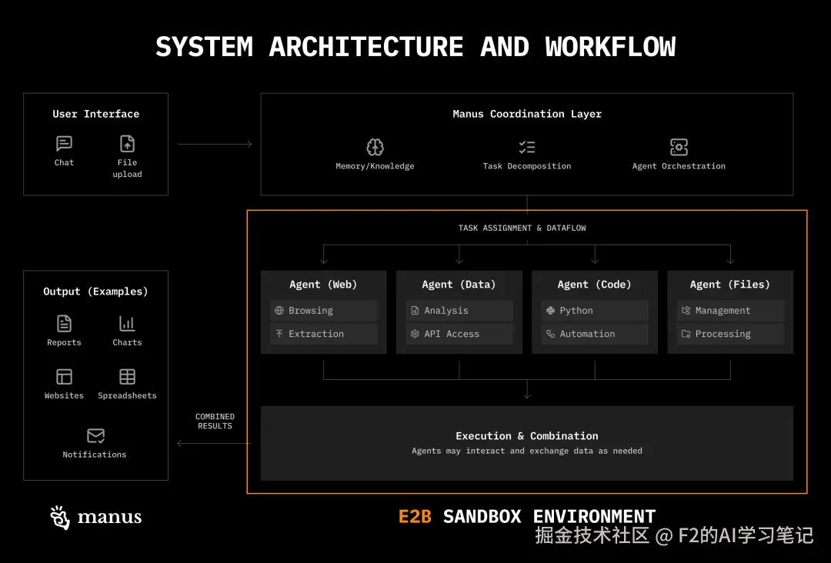Click the Agent Orchestration icon

click(679, 147)
